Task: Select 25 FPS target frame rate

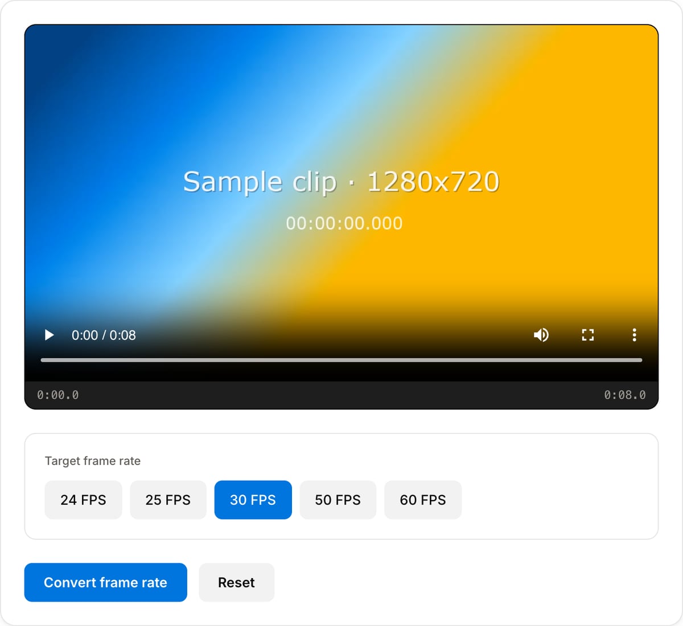Action: (x=168, y=500)
